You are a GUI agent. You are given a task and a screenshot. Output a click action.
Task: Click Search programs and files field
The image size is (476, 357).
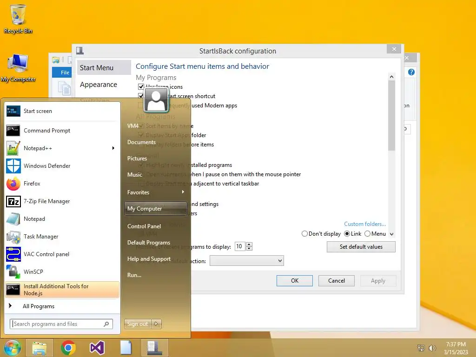pos(61,324)
